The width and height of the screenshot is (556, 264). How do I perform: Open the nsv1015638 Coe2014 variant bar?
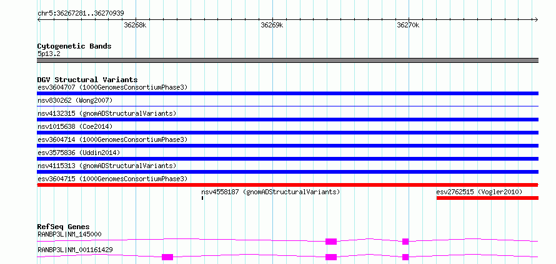tap(287, 133)
